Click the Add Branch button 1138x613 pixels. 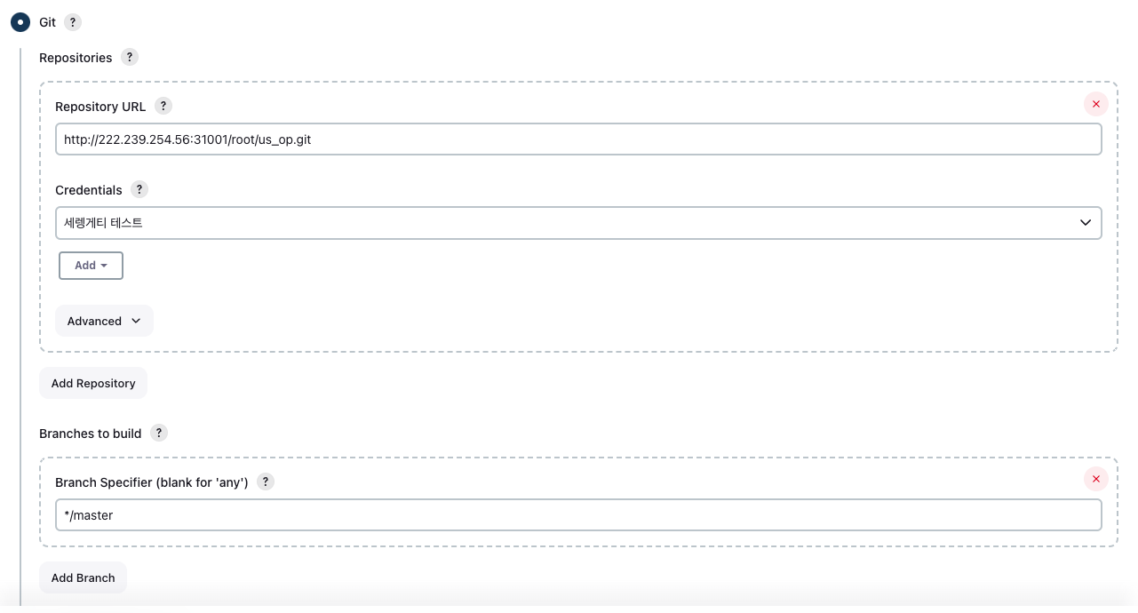pos(83,577)
